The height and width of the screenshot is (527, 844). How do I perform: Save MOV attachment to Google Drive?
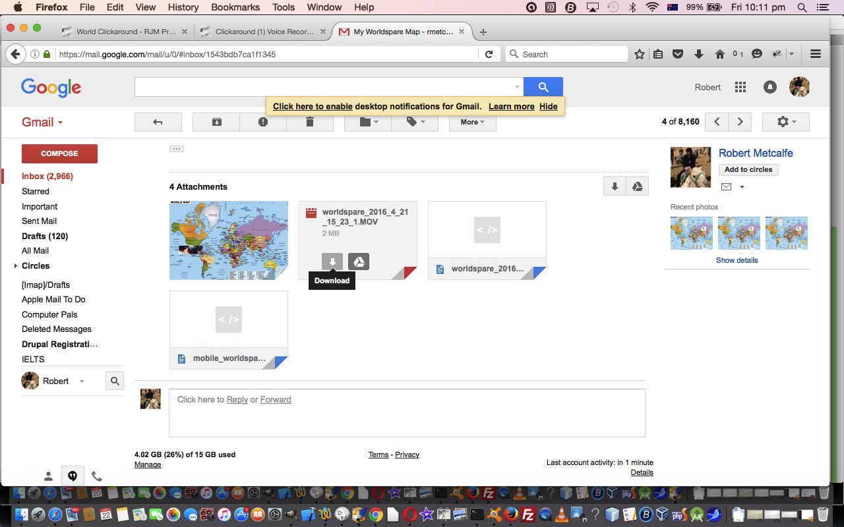click(x=359, y=262)
